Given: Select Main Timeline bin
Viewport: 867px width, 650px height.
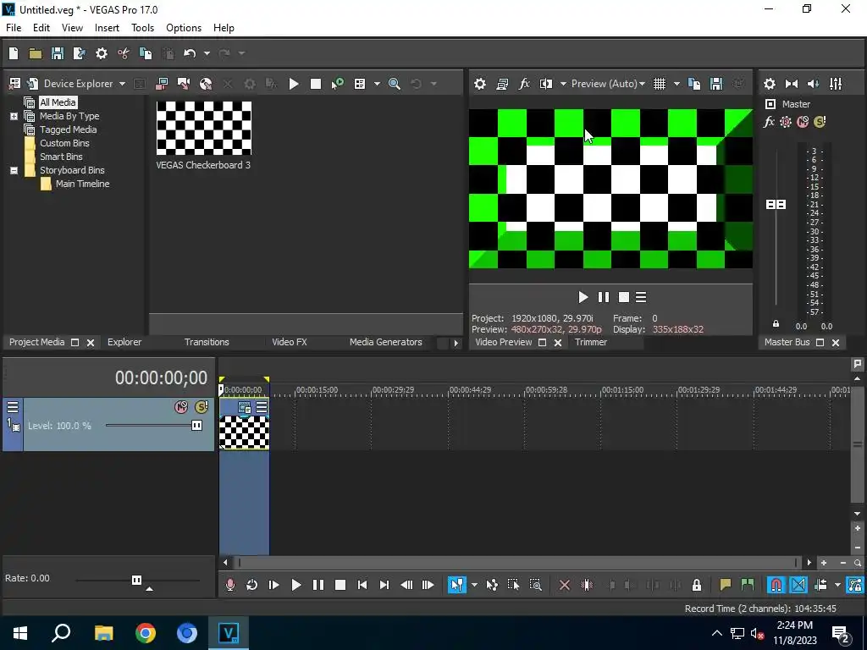Looking at the screenshot, I should pos(82,184).
